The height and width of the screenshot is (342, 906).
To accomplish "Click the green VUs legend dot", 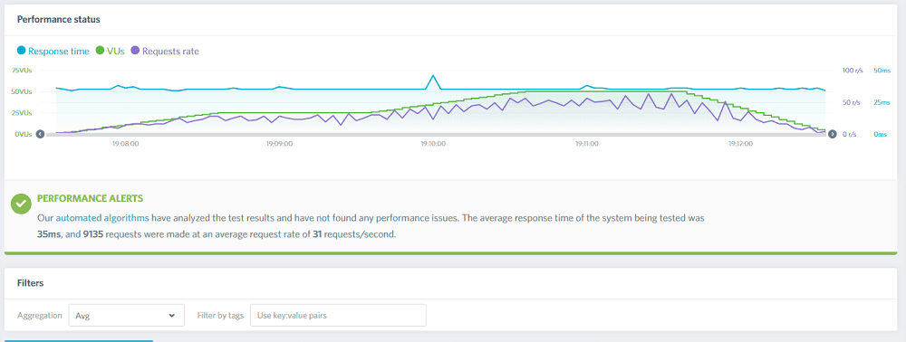I will pyautogui.click(x=100, y=52).
